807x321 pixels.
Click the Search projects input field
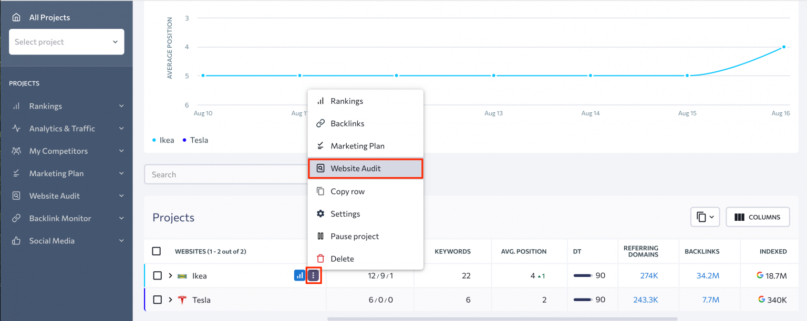coord(226,175)
